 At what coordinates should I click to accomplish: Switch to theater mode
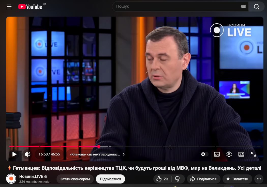pyautogui.click(x=241, y=154)
